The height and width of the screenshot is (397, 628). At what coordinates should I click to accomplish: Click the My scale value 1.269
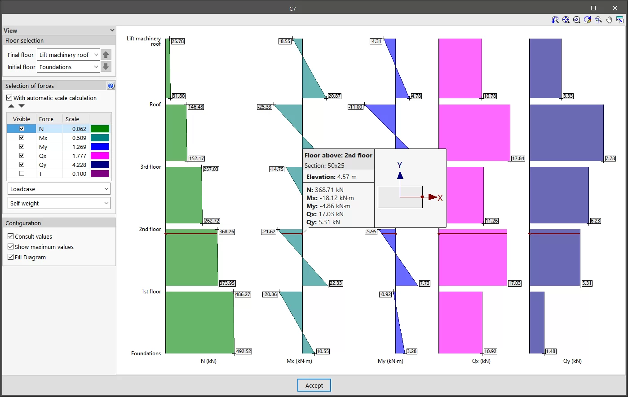click(79, 147)
